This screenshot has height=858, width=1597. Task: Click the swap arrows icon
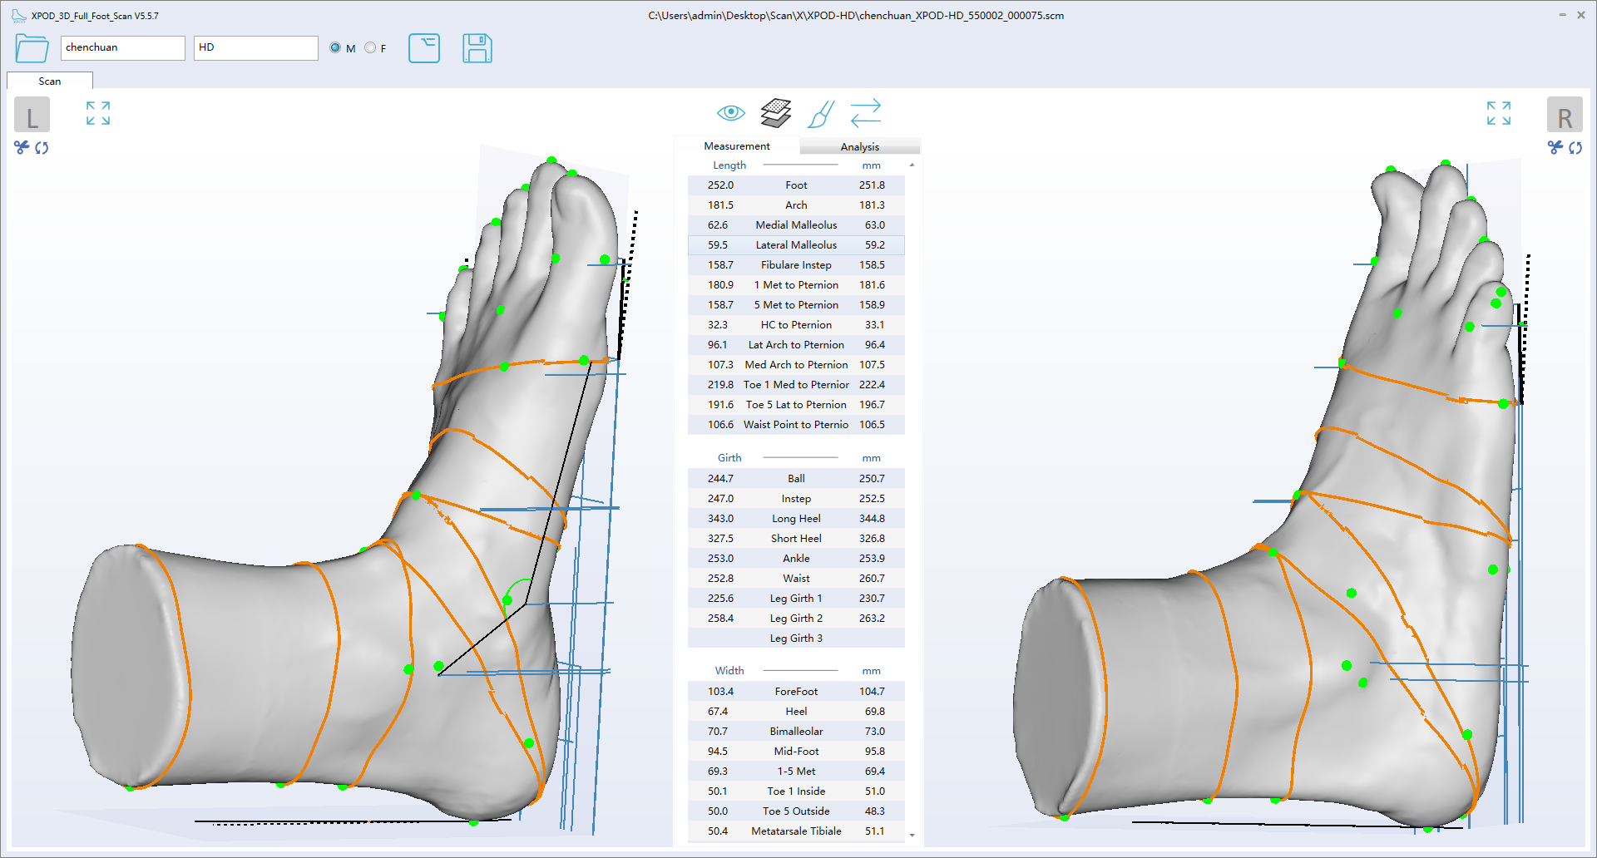[x=865, y=113]
